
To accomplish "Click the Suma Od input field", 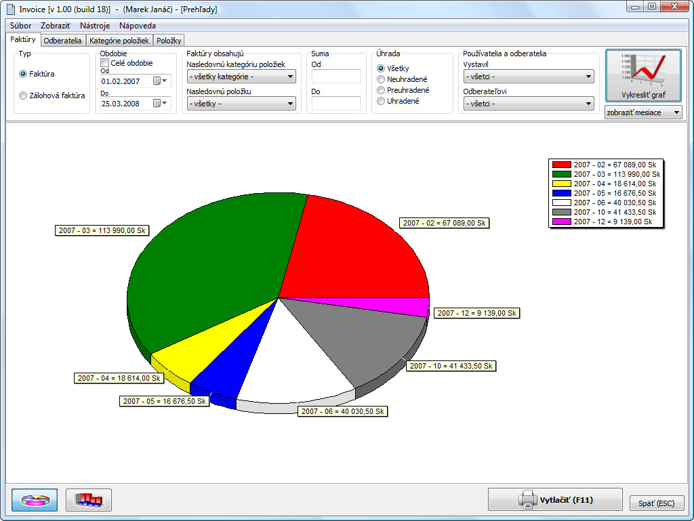I will coord(336,77).
